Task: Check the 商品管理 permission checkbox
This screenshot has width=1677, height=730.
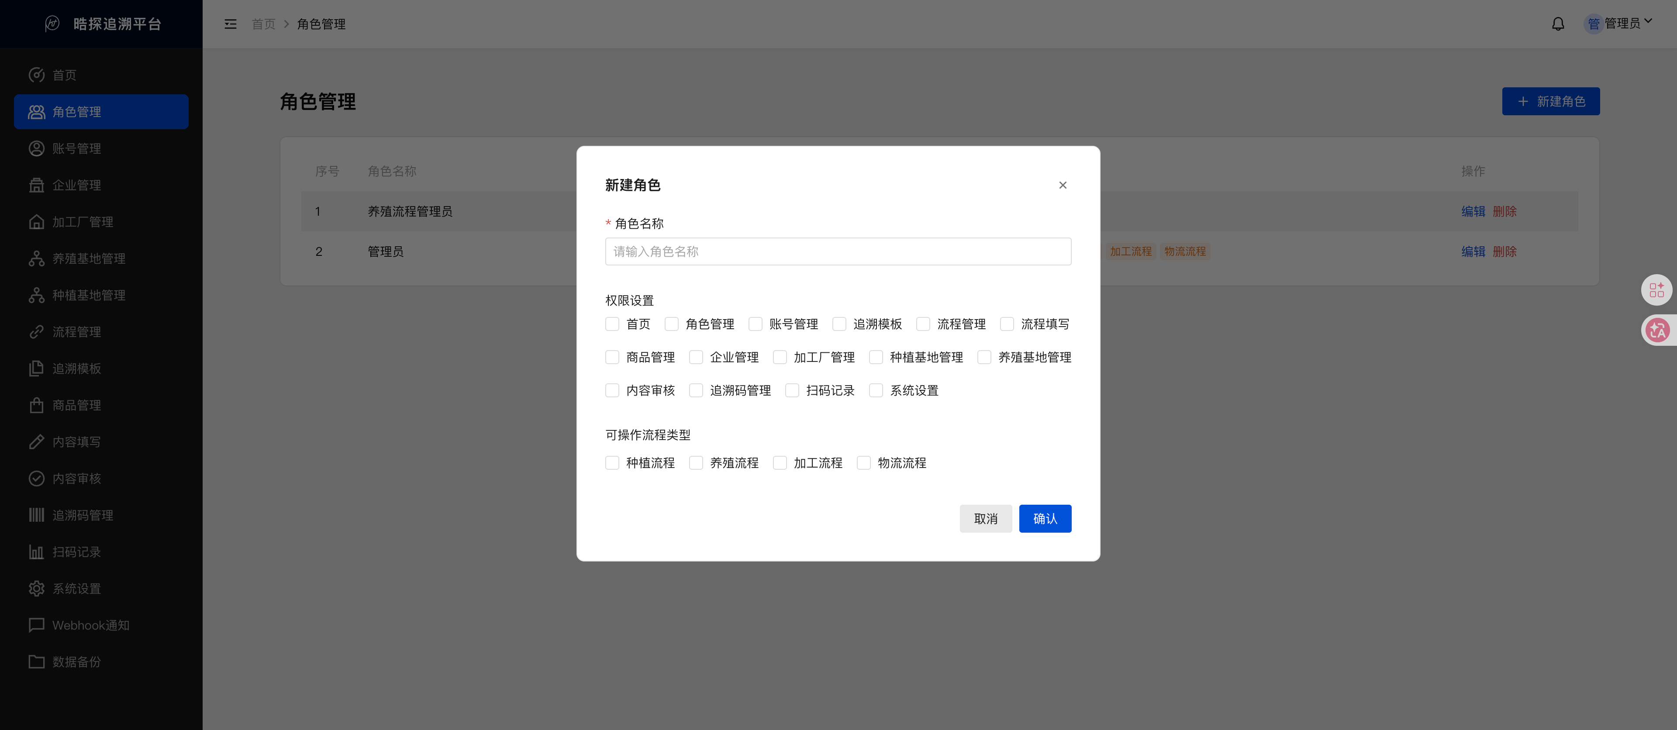Action: pyautogui.click(x=612, y=357)
